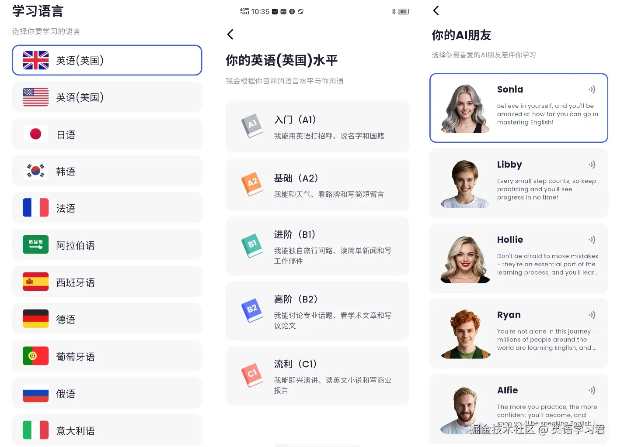Select the 韩语 language option
Viewport: 617px width, 447px height.
pyautogui.click(x=107, y=171)
